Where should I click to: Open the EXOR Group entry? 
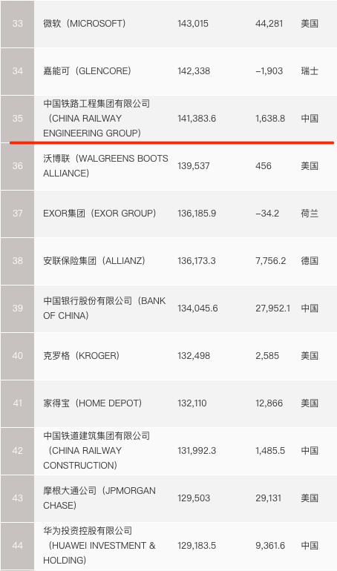[x=99, y=214]
